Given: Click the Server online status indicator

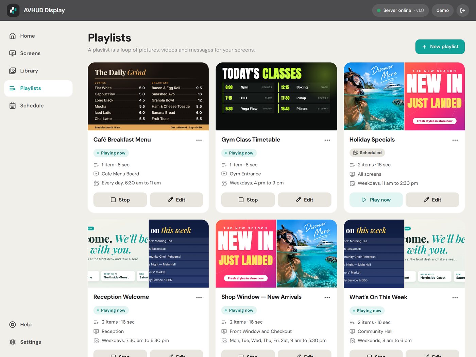Looking at the screenshot, I should (400, 10).
